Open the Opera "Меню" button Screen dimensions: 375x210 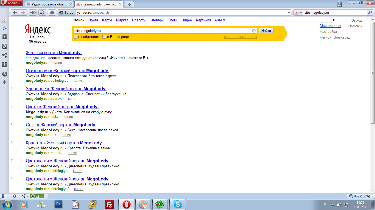click(x=12, y=3)
